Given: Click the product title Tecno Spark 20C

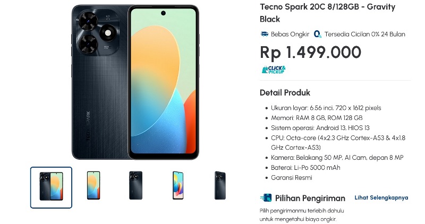Looking at the screenshot, I should 327,13.
